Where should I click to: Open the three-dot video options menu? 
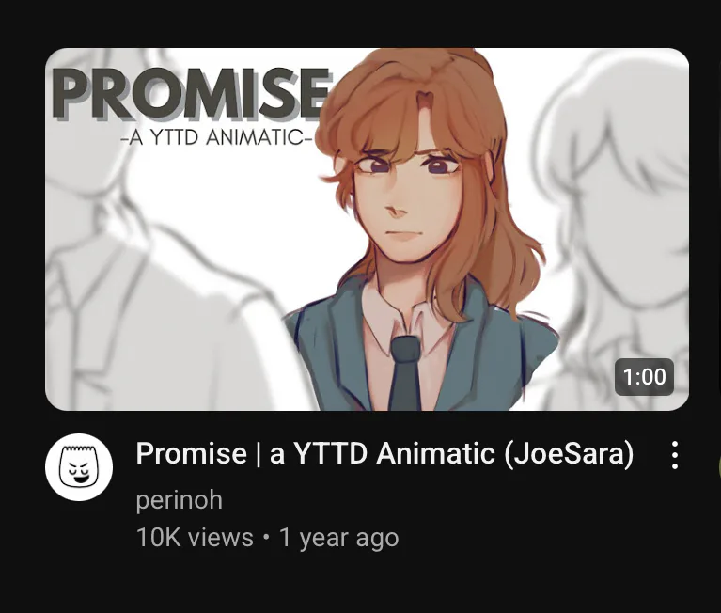click(x=674, y=455)
